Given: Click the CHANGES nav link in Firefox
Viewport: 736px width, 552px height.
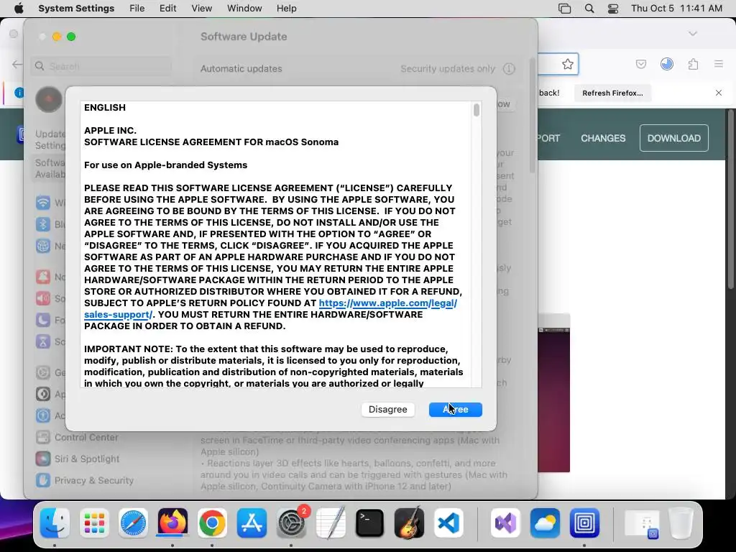Looking at the screenshot, I should 603,138.
